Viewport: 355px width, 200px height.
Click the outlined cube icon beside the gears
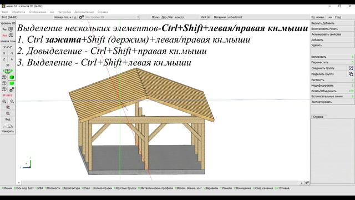pyautogui.click(x=4, y=89)
